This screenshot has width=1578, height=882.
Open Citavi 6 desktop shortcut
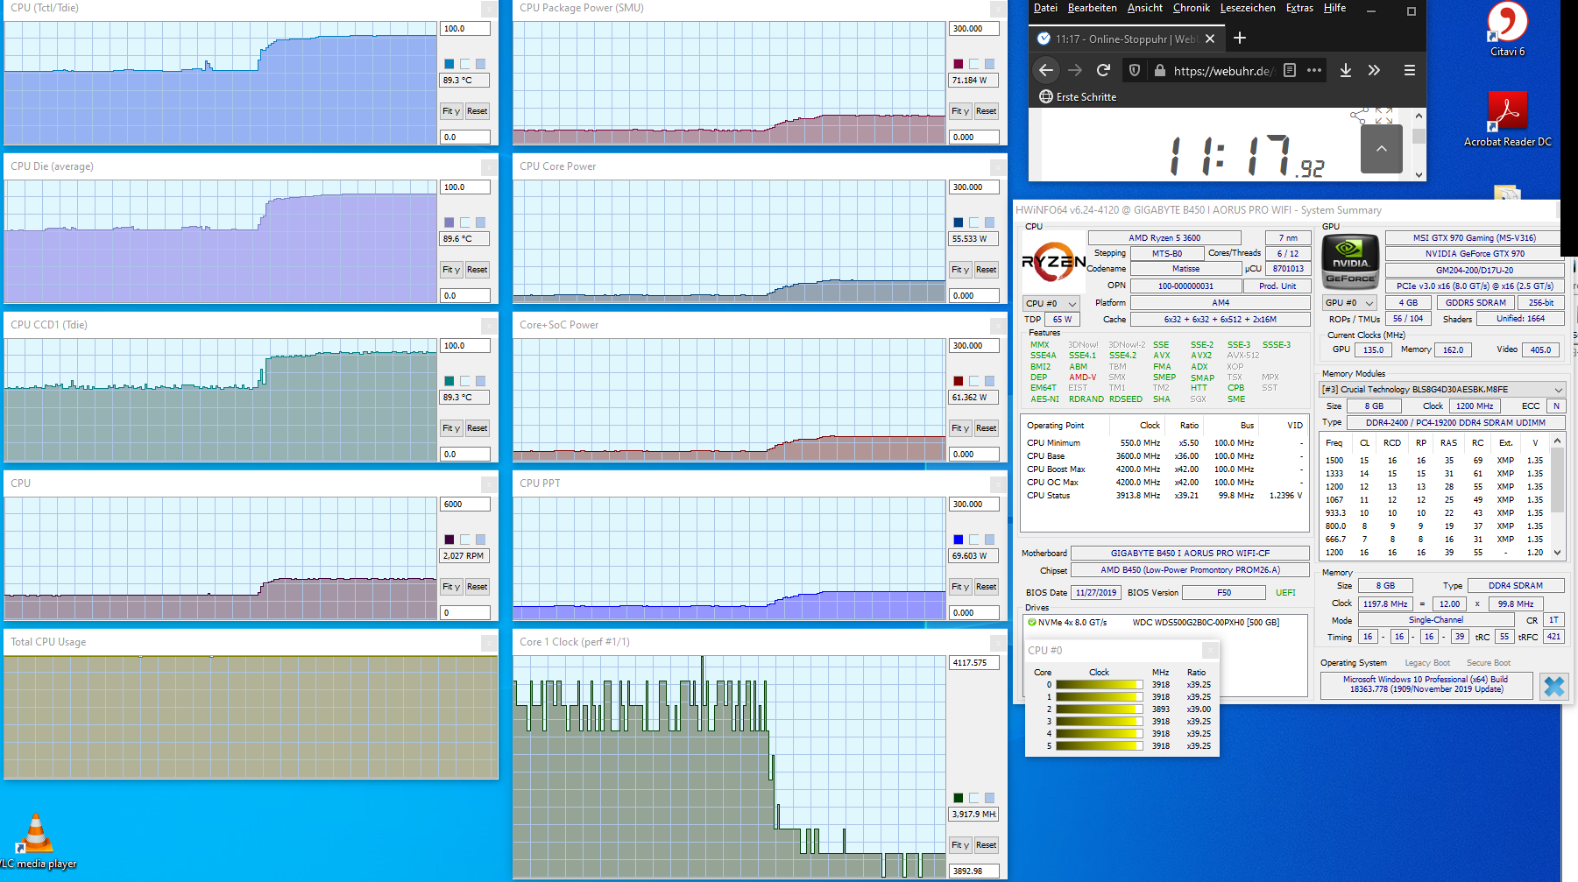pos(1507,30)
